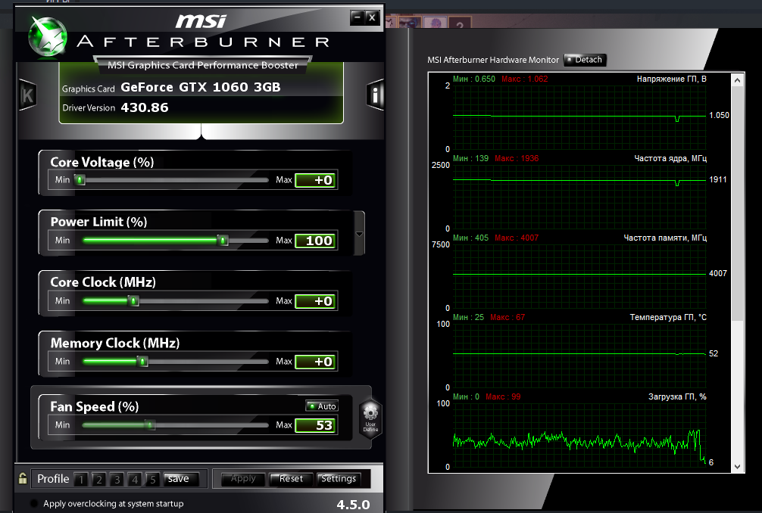Click the User Define fan gear icon
The width and height of the screenshot is (762, 513).
pyautogui.click(x=370, y=419)
